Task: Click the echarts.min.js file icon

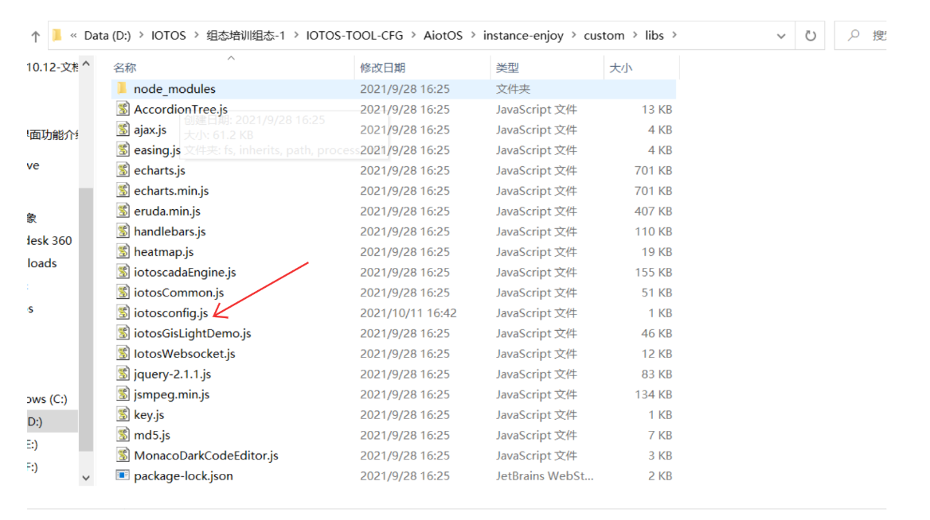Action: (x=123, y=191)
